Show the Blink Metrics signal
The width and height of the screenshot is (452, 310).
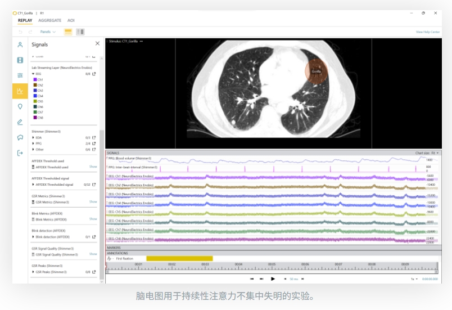[93, 219]
